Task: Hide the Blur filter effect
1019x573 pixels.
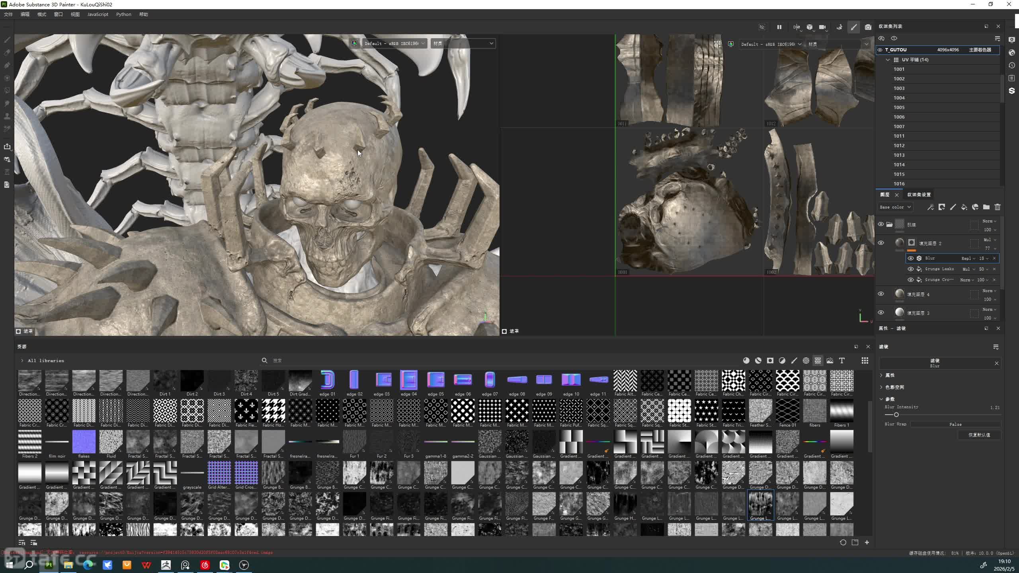Action: 910,258
